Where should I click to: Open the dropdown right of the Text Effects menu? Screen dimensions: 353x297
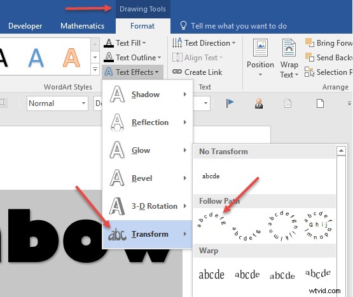205,103
